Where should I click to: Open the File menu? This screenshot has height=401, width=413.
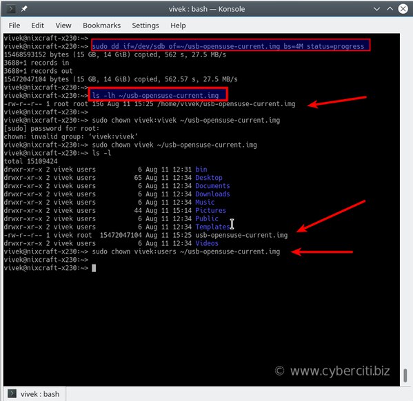14,25
